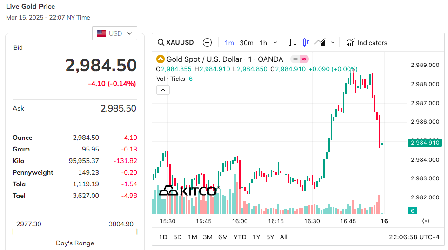Switch chart interval to 30m
This screenshot has width=448, height=250.
click(x=247, y=43)
